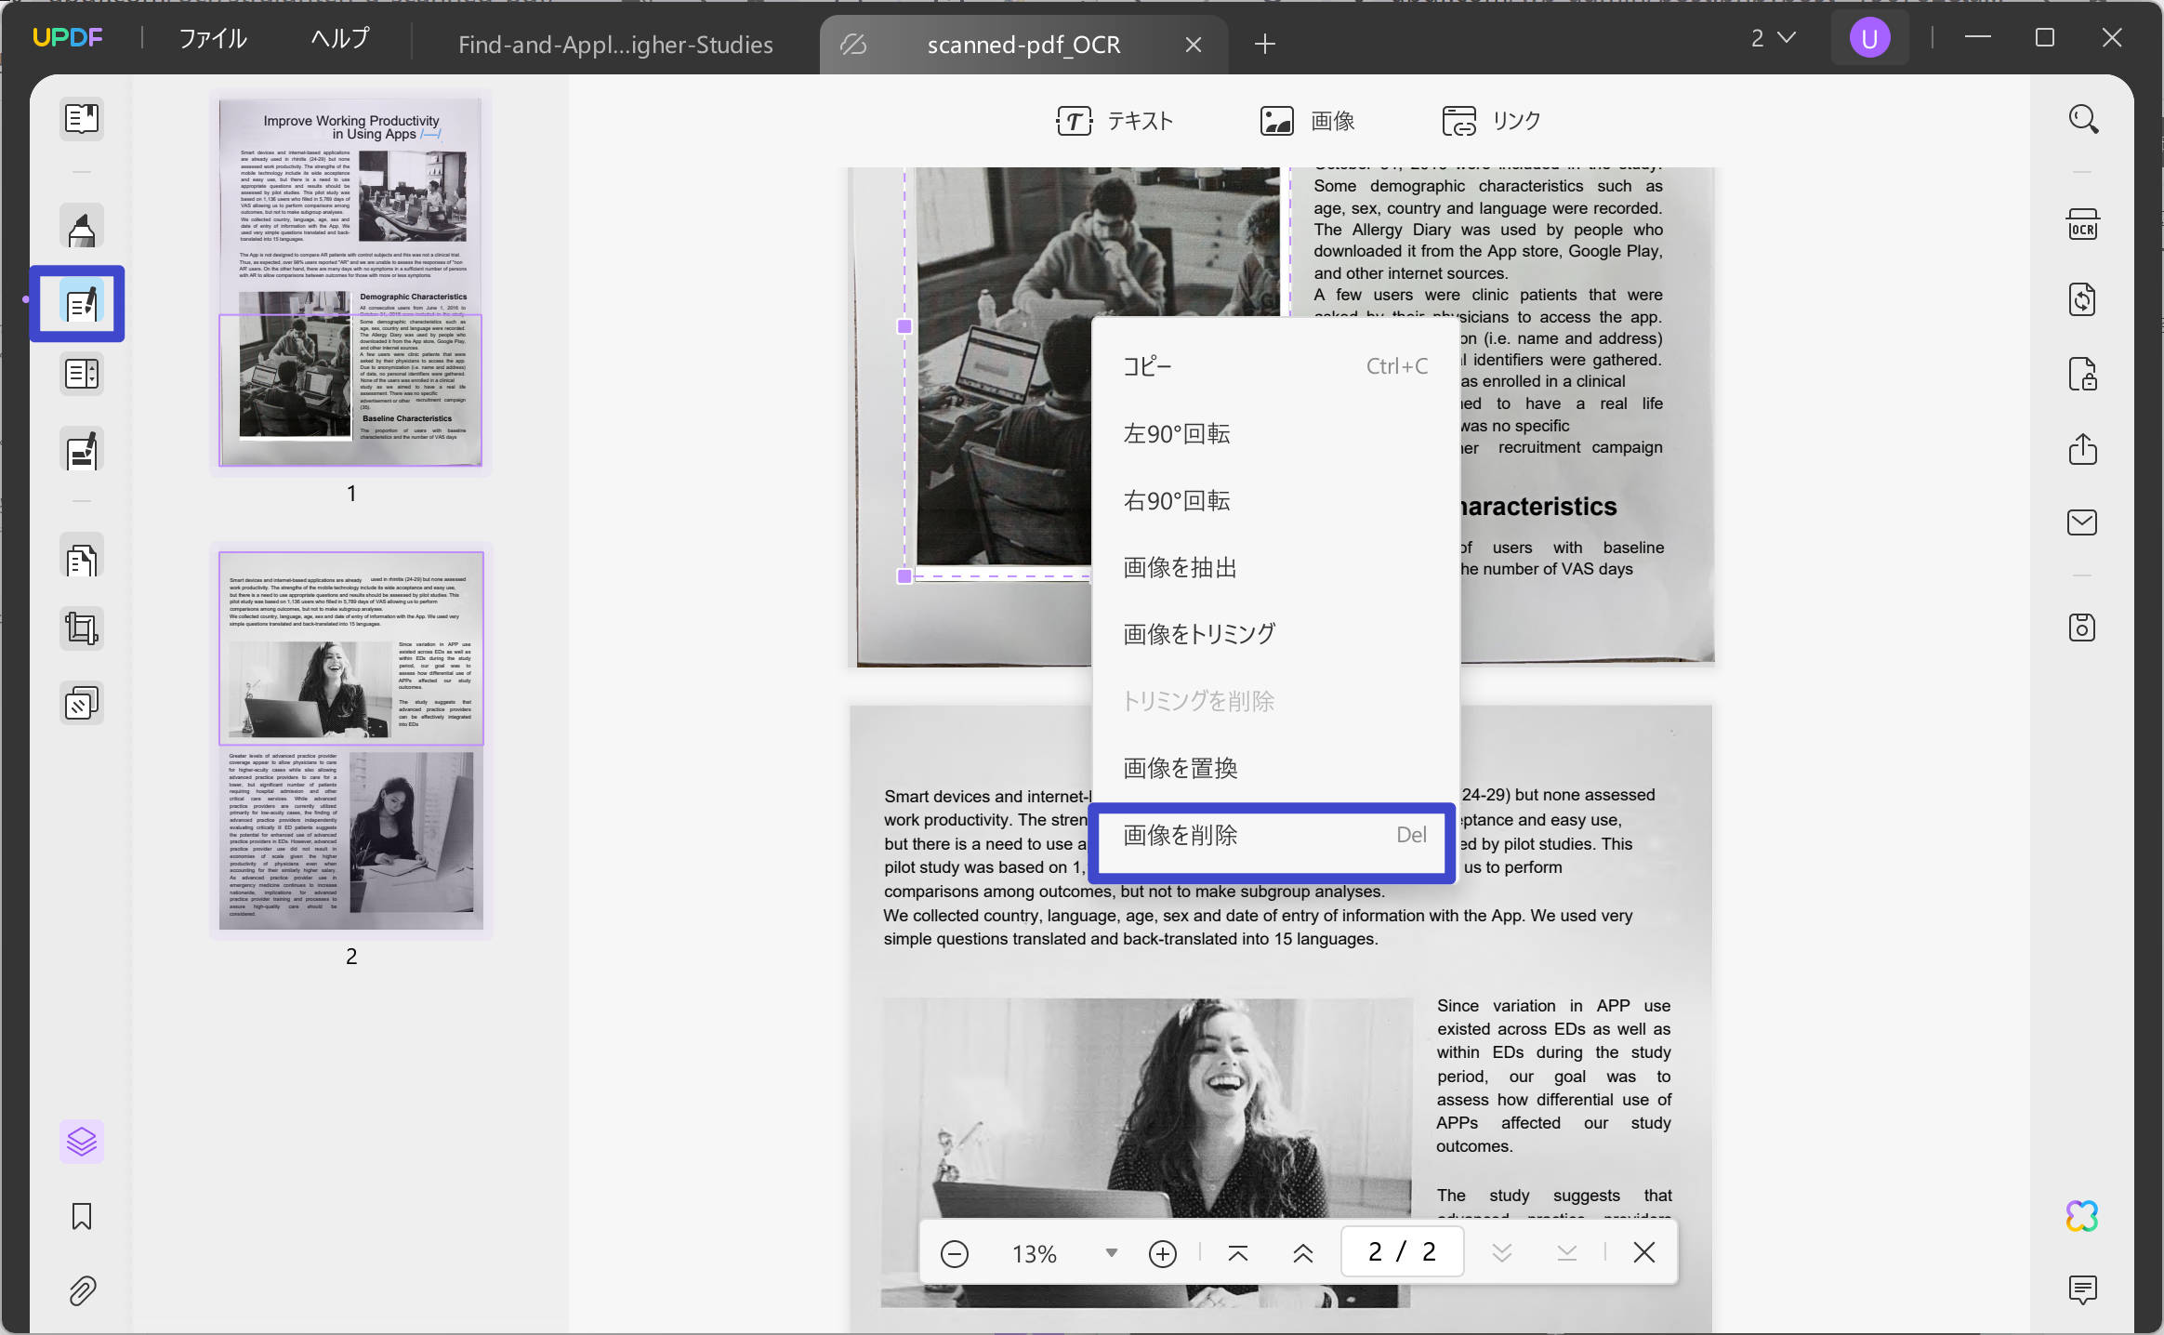Jump to first page arrow
2164x1335 pixels.
pos(1237,1253)
